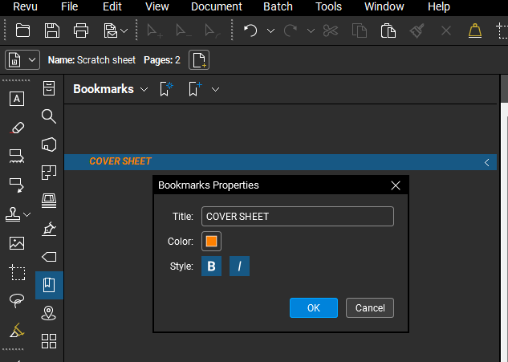Expand the Email options arrow

pos(124,31)
